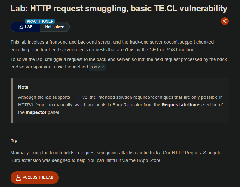Click the Note box's left border bar
The image size is (240, 187).
pos(12,101)
